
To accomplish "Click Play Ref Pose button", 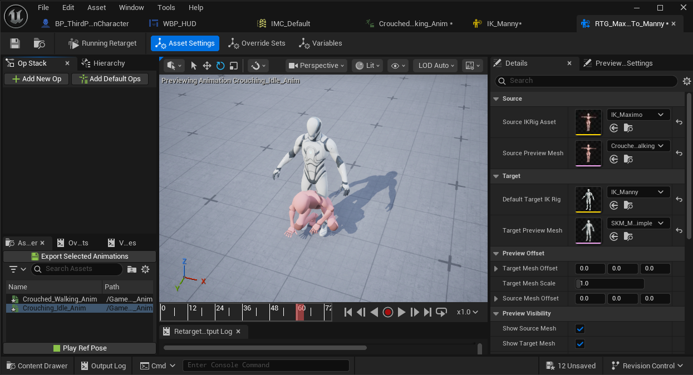I will [x=80, y=348].
